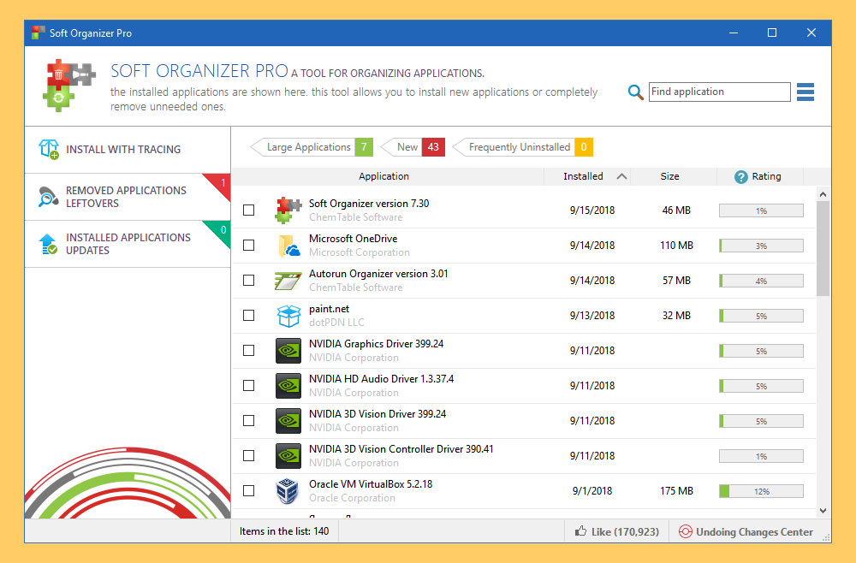Image resolution: width=856 pixels, height=563 pixels.
Task: Select the Oracle VM VirtualBox 5.2.18 name
Action: pos(371,484)
